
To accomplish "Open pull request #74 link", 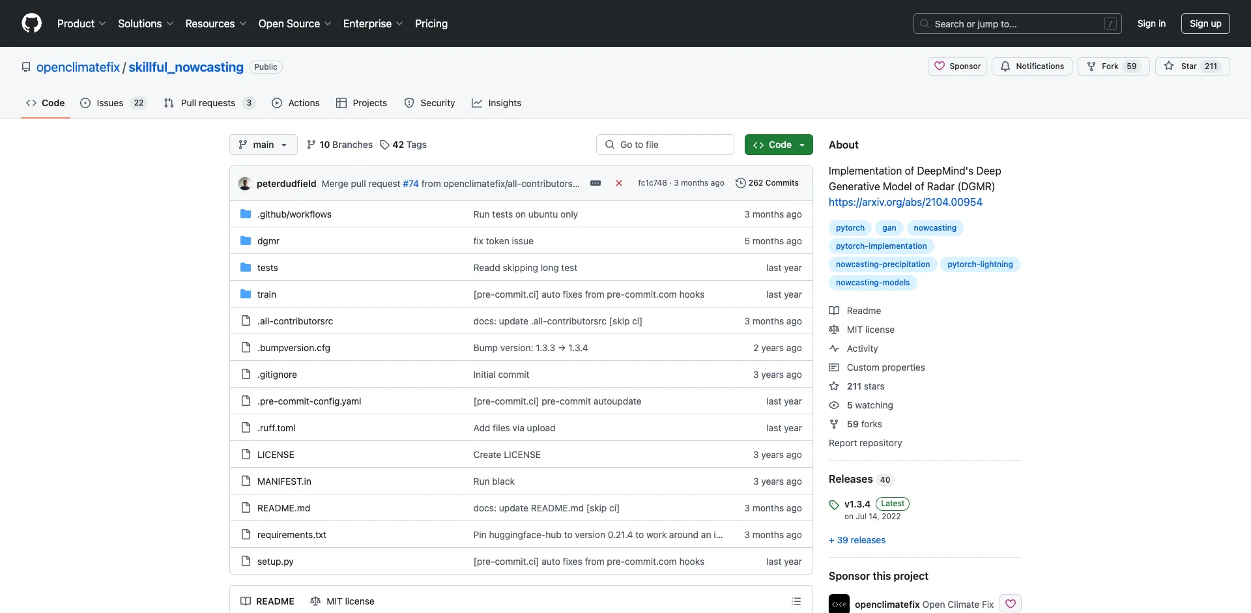I will [x=410, y=184].
